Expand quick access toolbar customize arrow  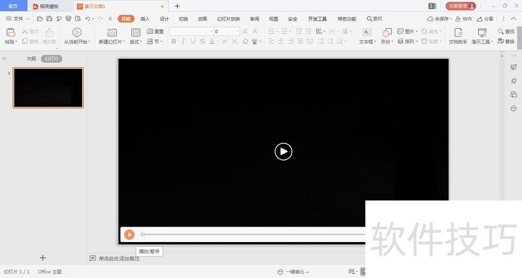point(110,19)
